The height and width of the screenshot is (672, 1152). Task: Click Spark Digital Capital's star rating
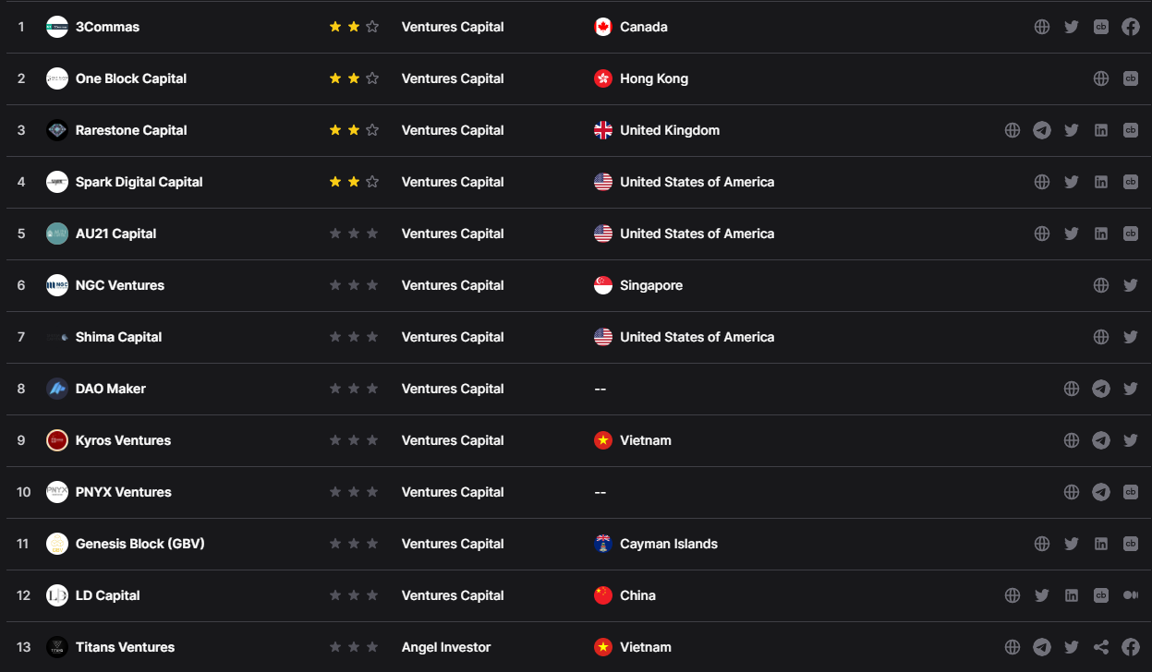pyautogui.click(x=354, y=182)
